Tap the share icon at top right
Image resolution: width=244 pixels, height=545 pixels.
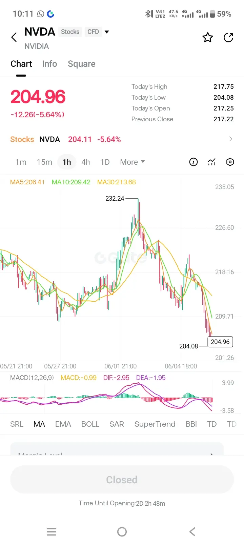229,37
